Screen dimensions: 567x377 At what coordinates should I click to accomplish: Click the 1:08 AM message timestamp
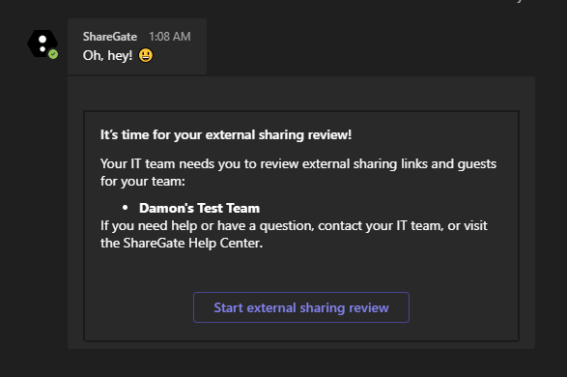[170, 37]
